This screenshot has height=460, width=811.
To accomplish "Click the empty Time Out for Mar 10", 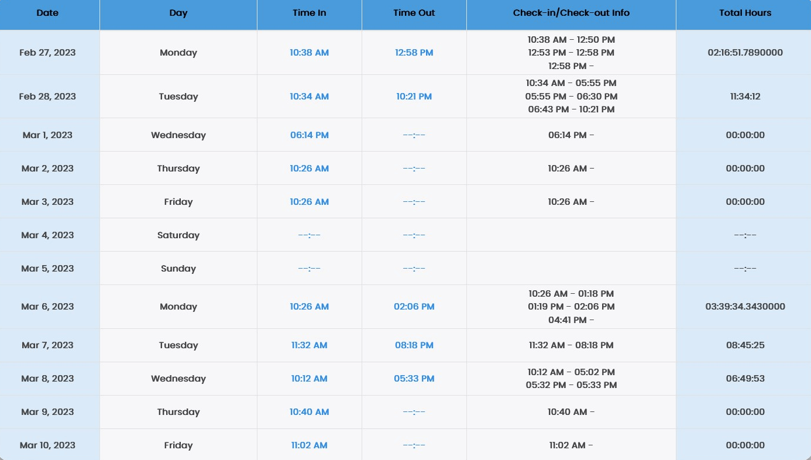I will 414,445.
